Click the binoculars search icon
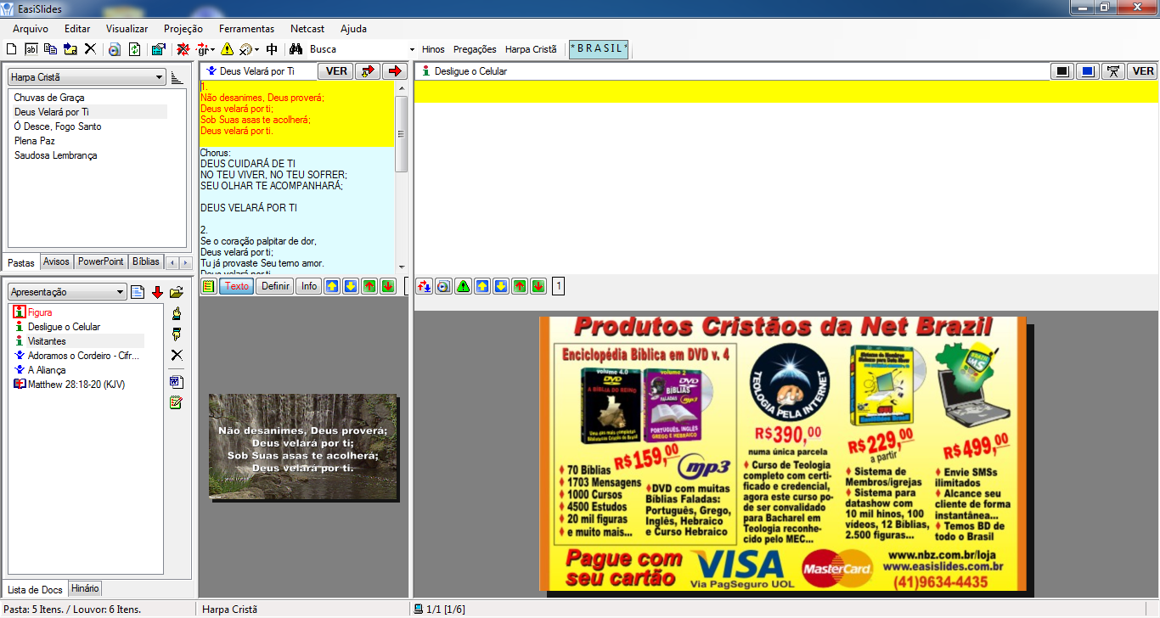 tap(296, 49)
